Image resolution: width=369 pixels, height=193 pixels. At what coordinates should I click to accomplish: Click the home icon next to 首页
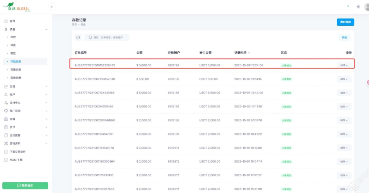[x=6, y=21]
